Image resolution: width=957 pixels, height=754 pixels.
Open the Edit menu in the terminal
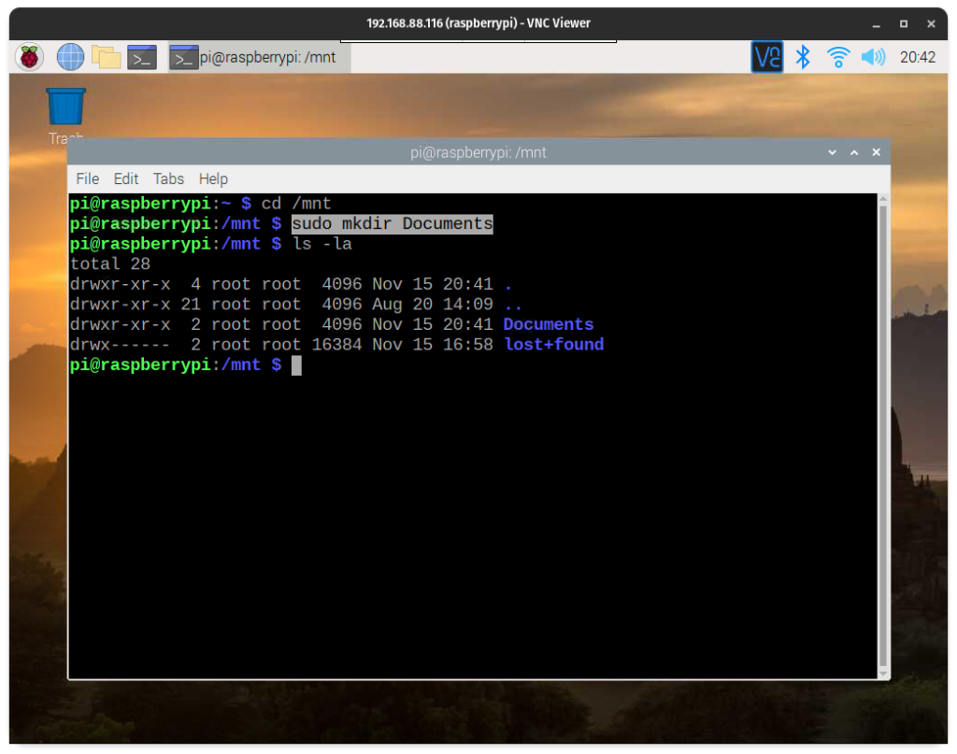[126, 178]
